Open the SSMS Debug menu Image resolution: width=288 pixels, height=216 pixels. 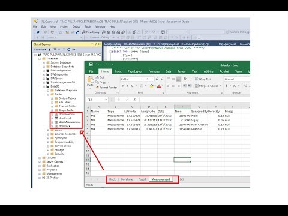76,26
